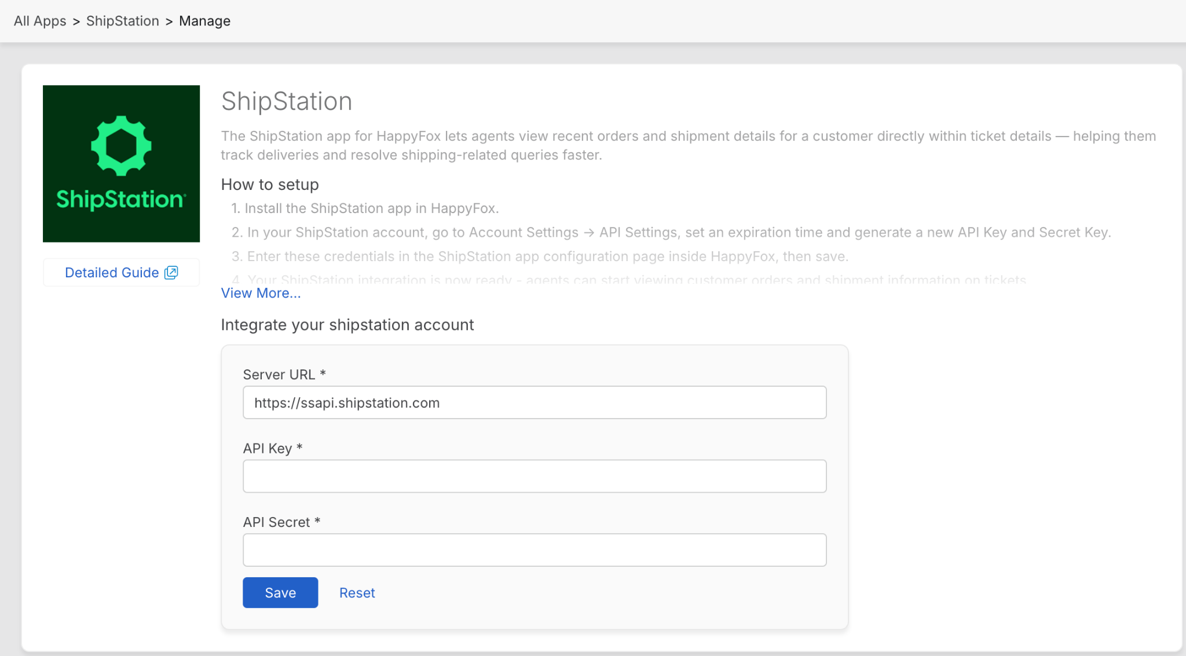
Task: Go back to All Apps breadcrumb
Action: click(40, 21)
